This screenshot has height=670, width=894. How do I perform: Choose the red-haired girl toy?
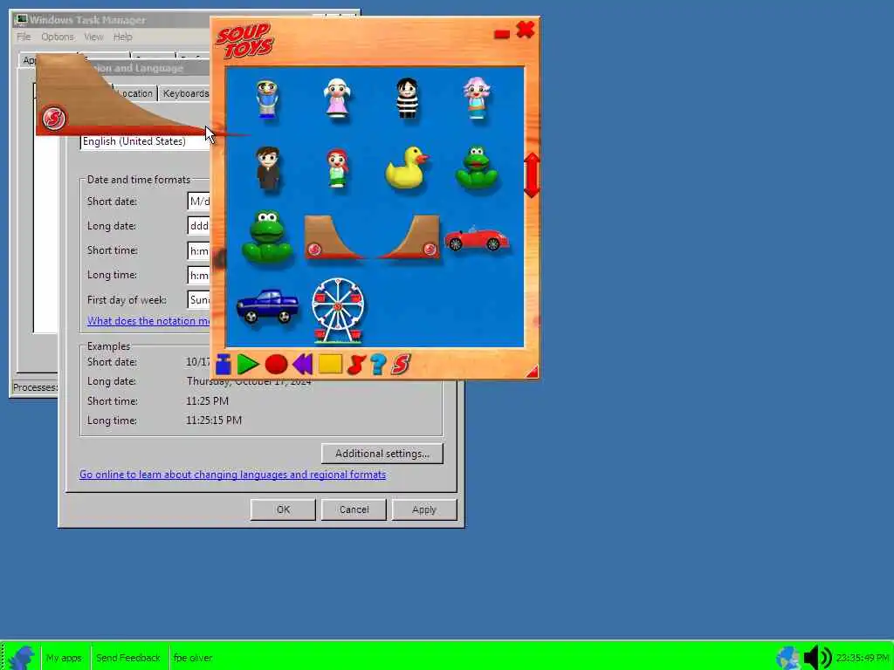(x=338, y=168)
